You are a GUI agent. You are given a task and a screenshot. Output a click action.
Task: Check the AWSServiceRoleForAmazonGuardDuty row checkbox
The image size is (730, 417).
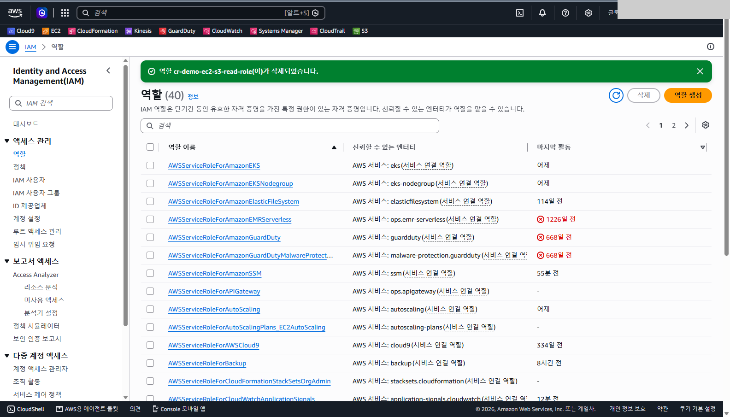click(x=150, y=237)
